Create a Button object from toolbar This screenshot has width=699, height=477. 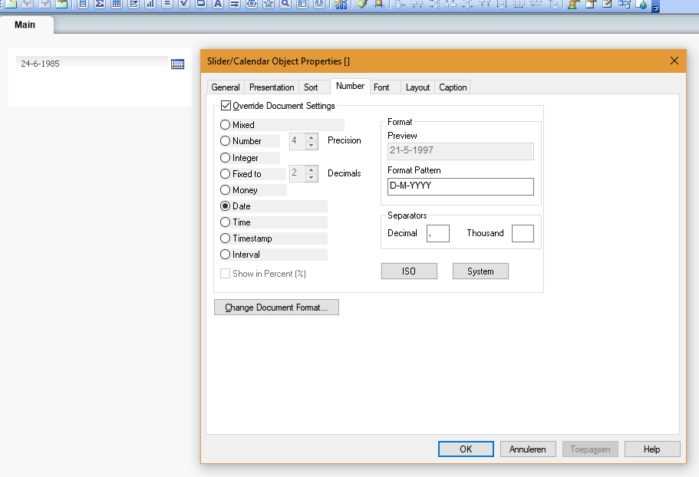201,4
